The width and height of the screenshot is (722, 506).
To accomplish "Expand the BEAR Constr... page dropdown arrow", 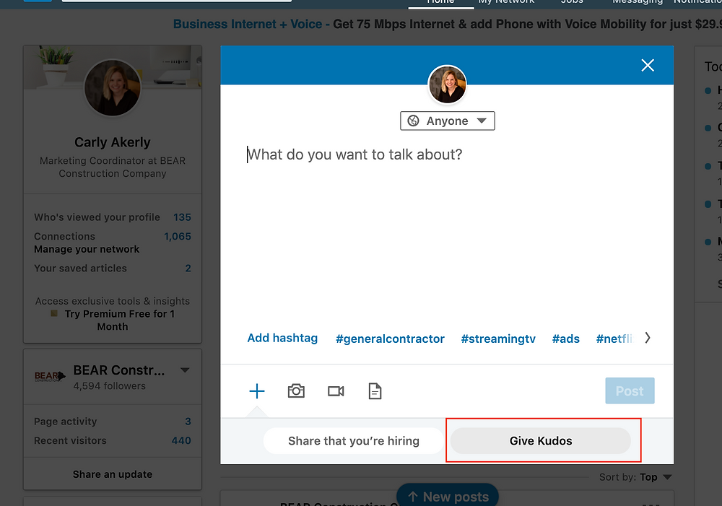I will tap(185, 370).
